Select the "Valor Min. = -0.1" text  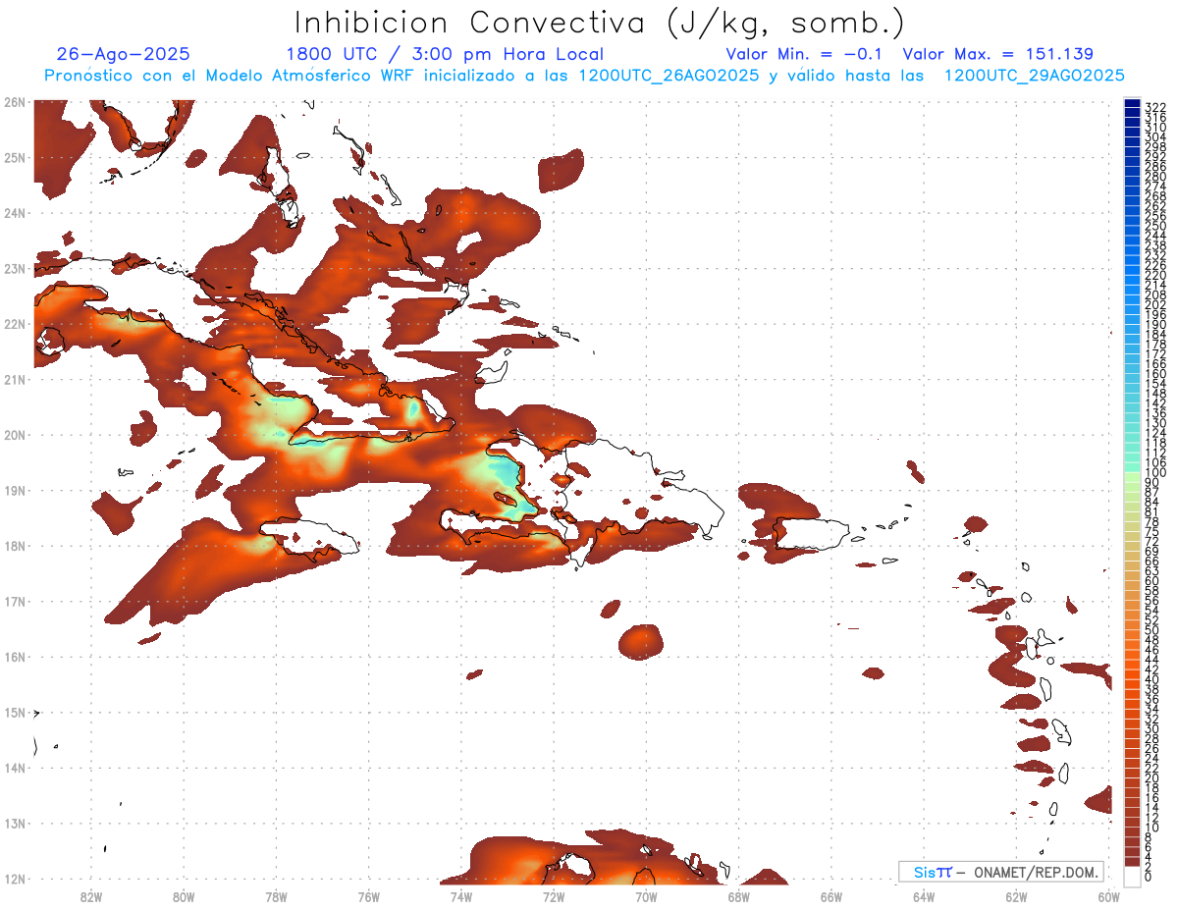(806, 54)
